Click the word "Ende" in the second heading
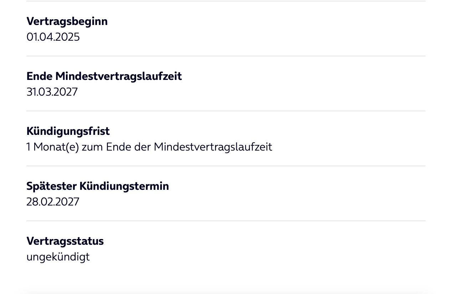452x294 pixels. point(39,76)
